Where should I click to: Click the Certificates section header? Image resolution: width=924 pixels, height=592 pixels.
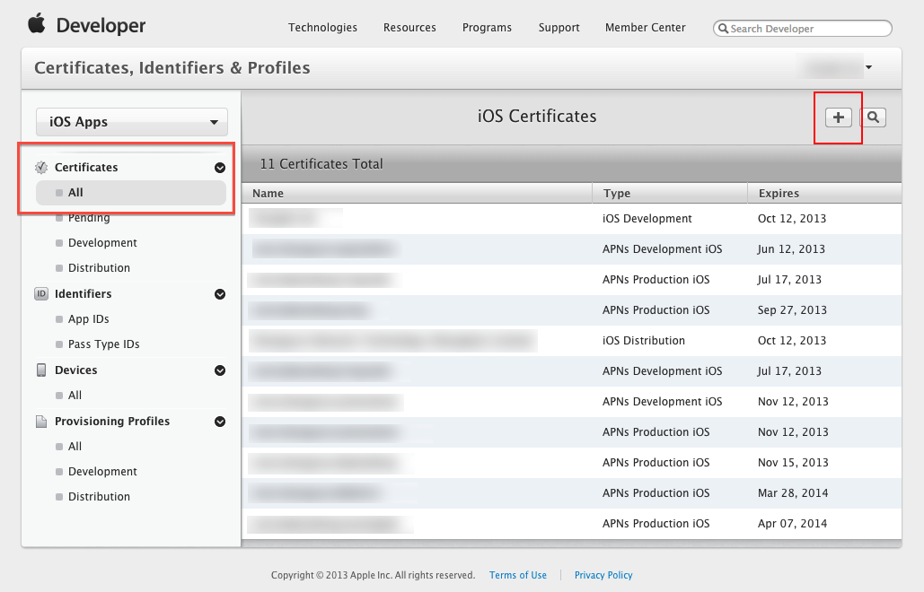(86, 167)
